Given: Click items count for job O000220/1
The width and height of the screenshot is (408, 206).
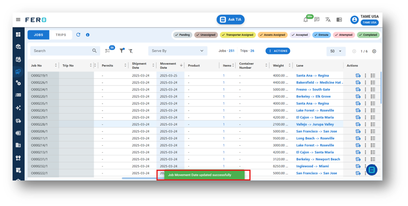Looking at the screenshot, I should coord(223,97).
